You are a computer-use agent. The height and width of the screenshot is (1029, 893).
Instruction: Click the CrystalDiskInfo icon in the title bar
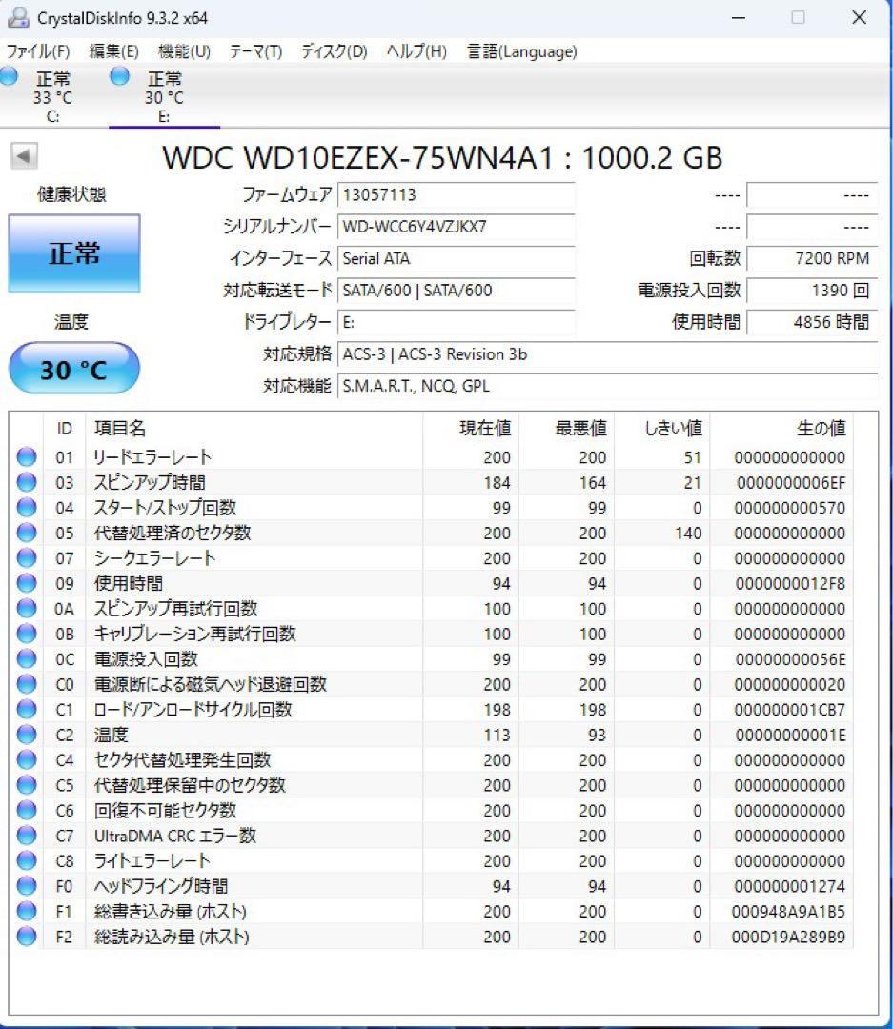pos(20,16)
